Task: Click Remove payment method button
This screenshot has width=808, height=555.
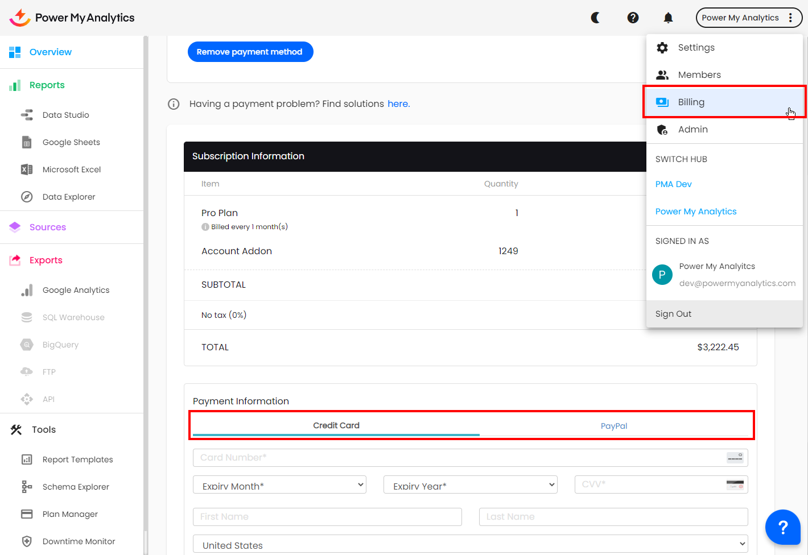Action: click(x=250, y=52)
